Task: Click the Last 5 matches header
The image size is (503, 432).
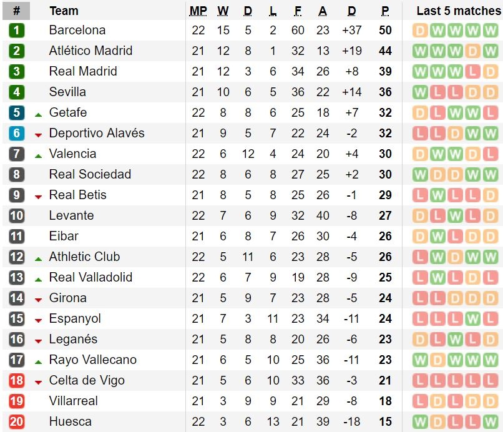Action: pos(458,11)
